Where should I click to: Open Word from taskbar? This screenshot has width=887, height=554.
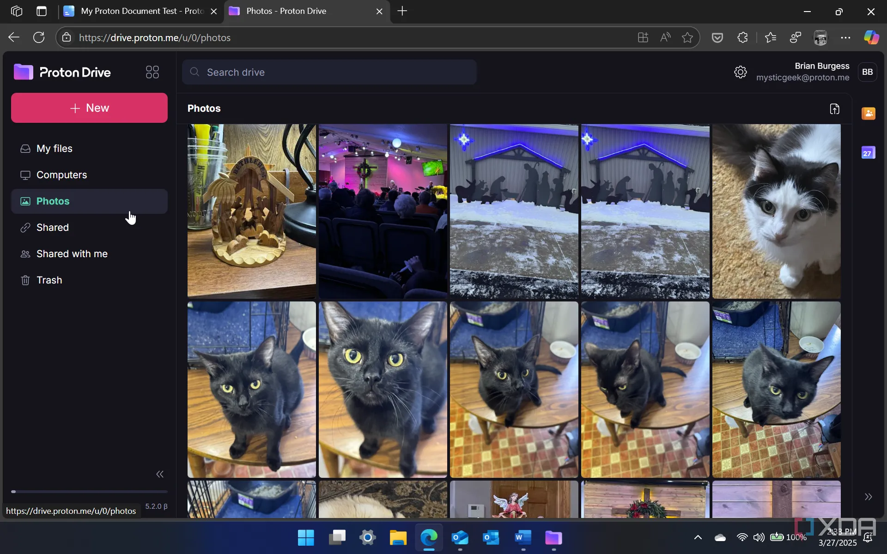522,537
